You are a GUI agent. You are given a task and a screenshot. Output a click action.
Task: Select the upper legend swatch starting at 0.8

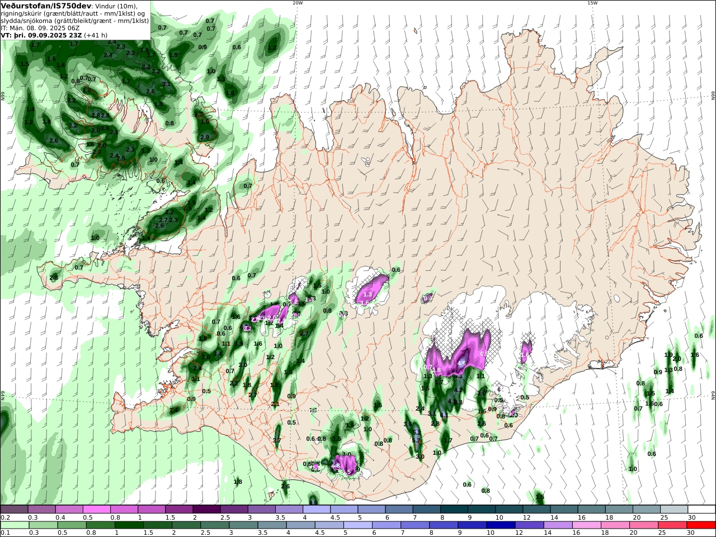[124, 510]
